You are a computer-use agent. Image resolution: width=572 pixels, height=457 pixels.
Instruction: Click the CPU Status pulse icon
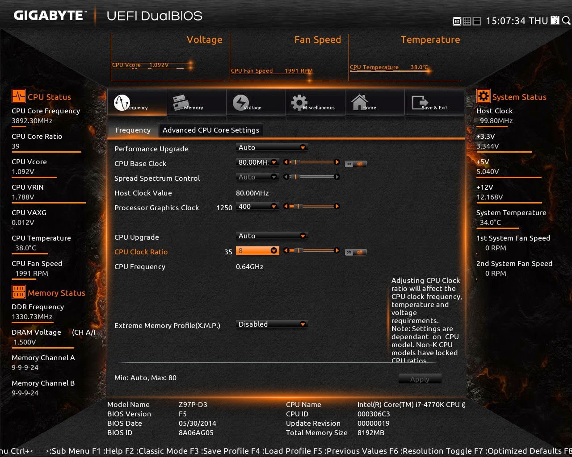(19, 96)
